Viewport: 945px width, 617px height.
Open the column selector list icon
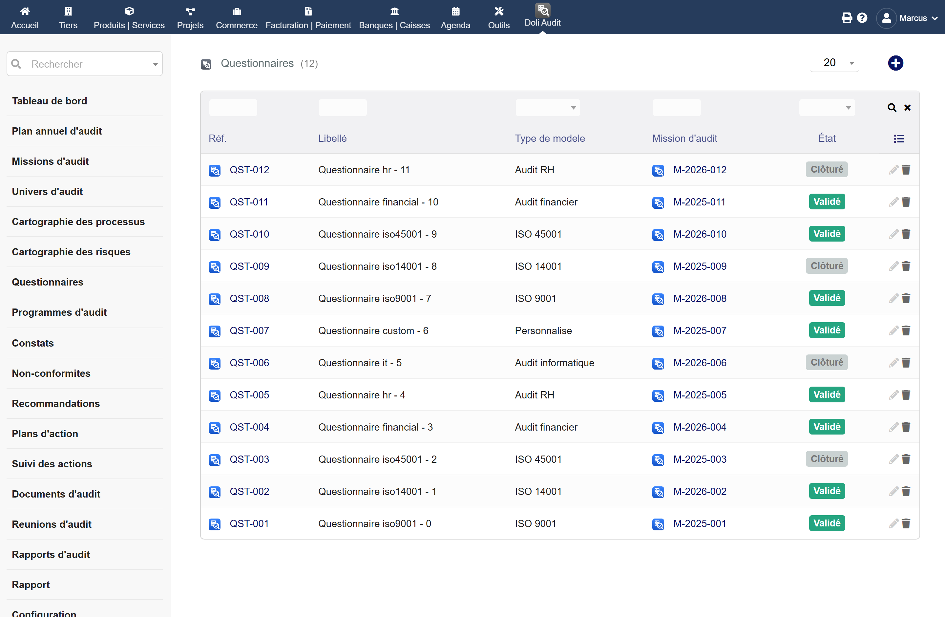(899, 138)
